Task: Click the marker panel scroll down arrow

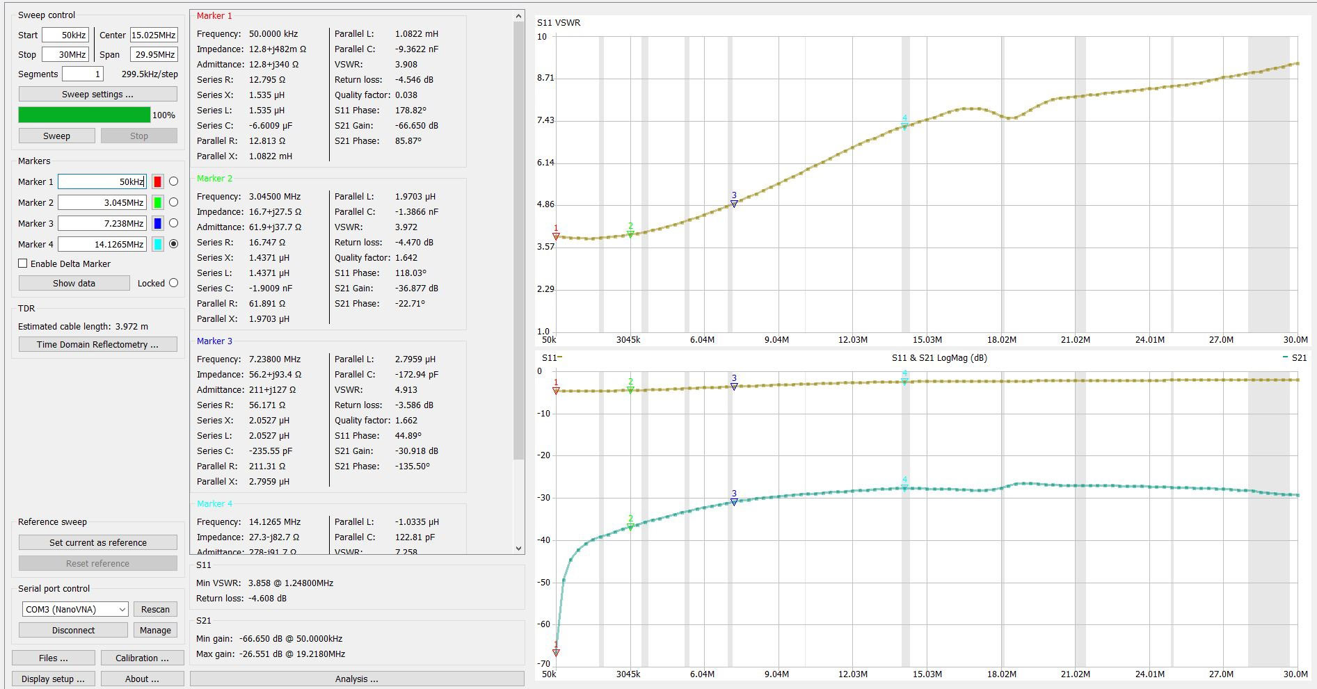Action: (518, 548)
